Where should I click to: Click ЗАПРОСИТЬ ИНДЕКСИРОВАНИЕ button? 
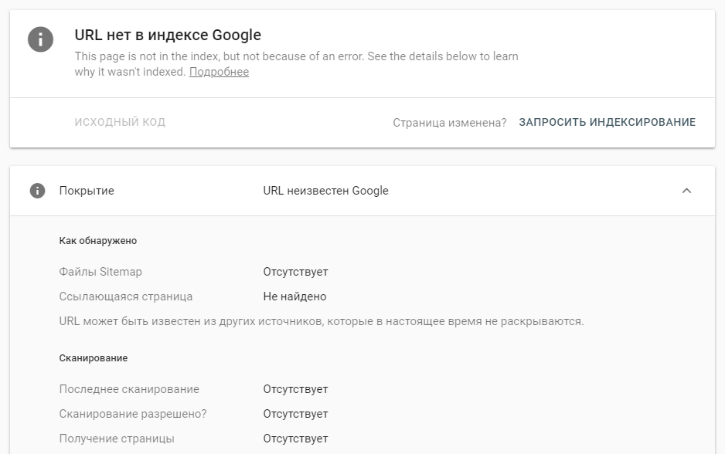tap(607, 122)
